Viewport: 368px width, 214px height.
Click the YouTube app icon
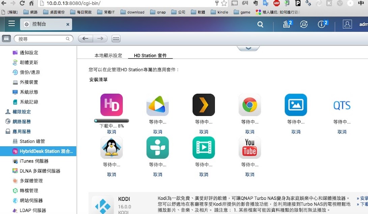coord(250,148)
